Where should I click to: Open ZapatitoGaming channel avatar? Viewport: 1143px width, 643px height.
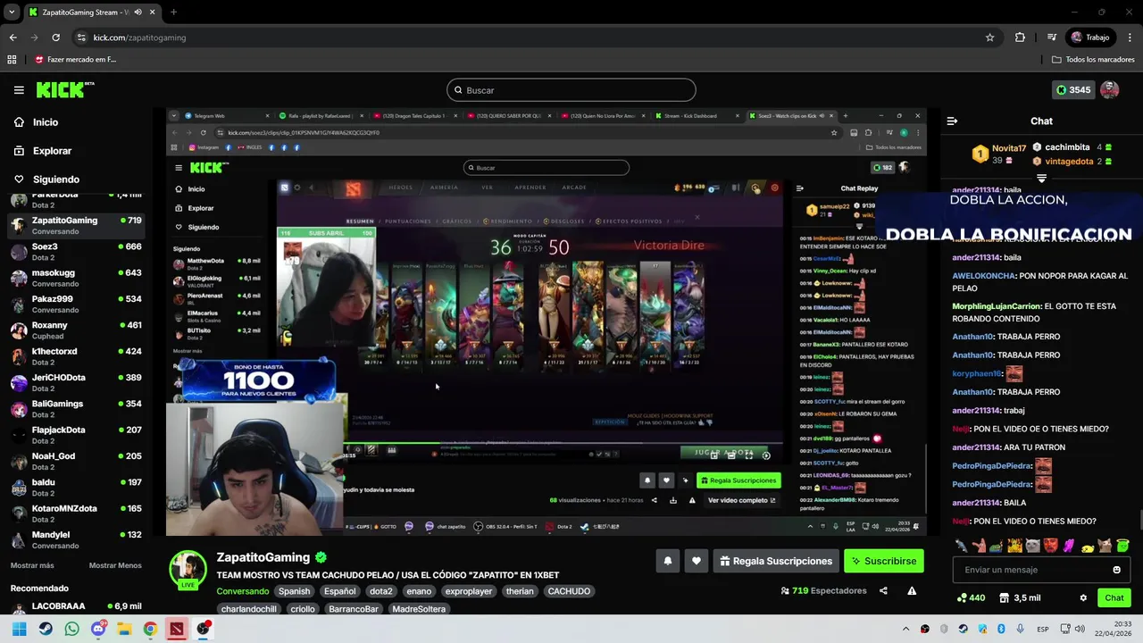(188, 569)
